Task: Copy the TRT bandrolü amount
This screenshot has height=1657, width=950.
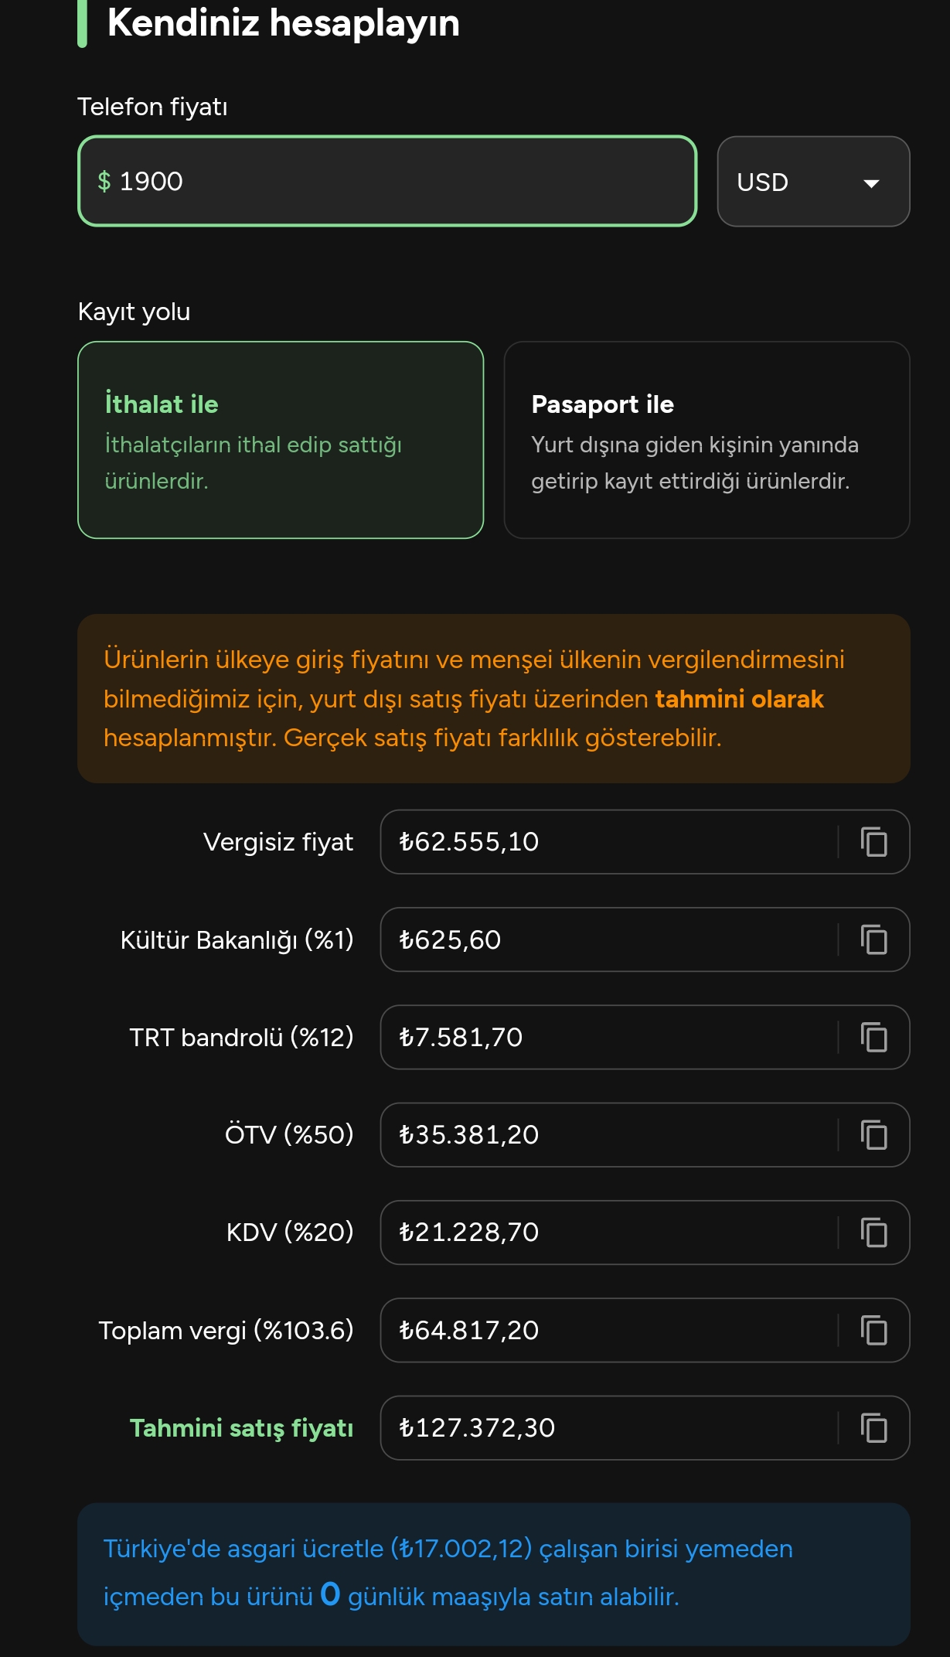Action: click(873, 1037)
